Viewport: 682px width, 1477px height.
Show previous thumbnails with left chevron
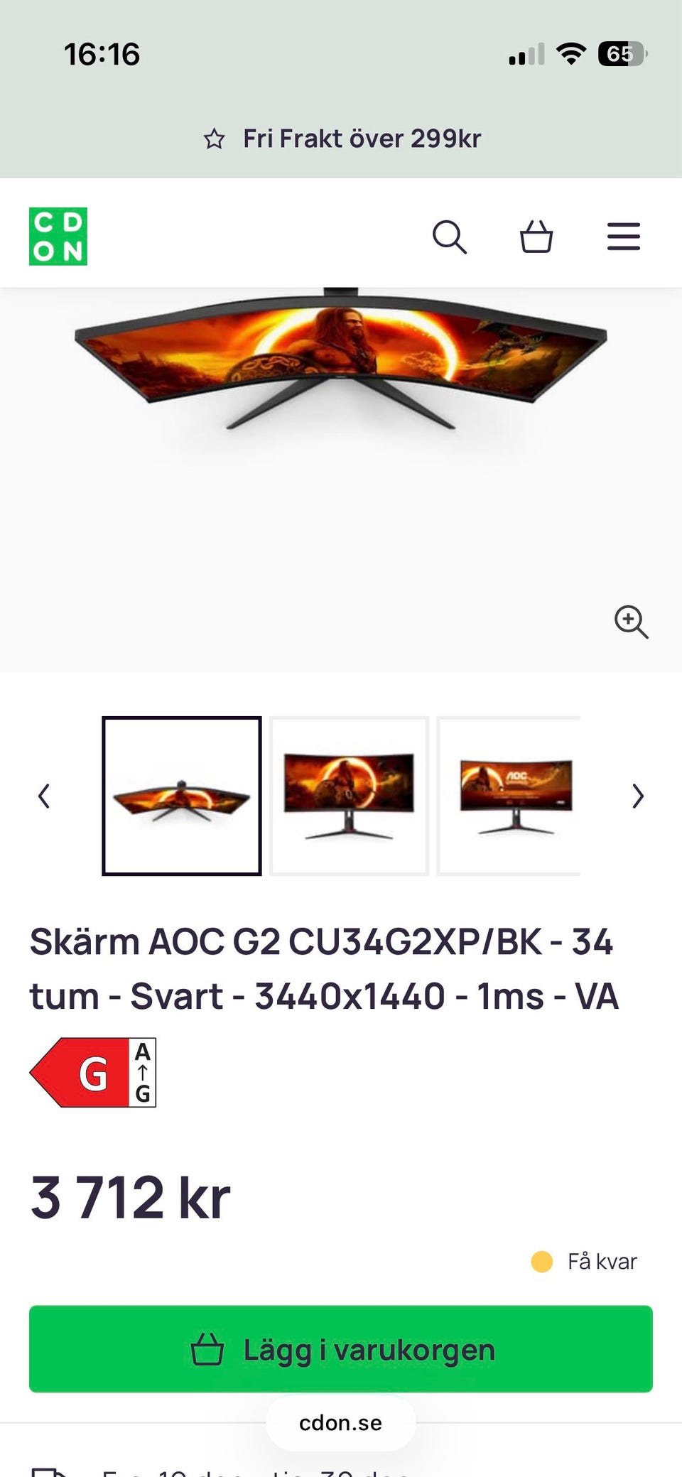[x=44, y=796]
